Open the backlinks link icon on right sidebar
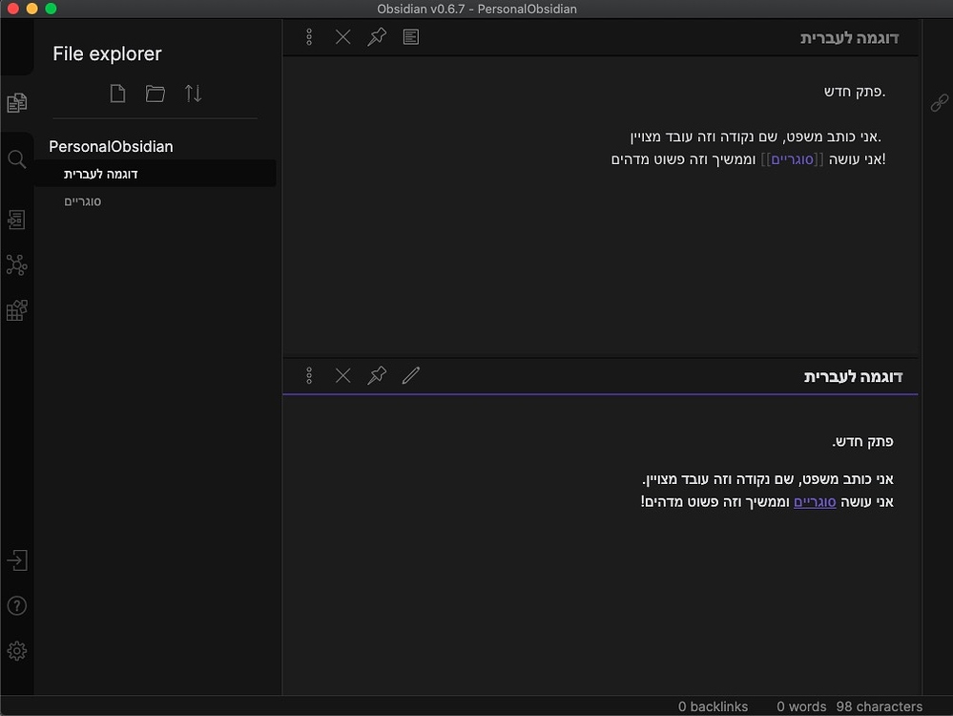The image size is (953, 716). coord(939,103)
